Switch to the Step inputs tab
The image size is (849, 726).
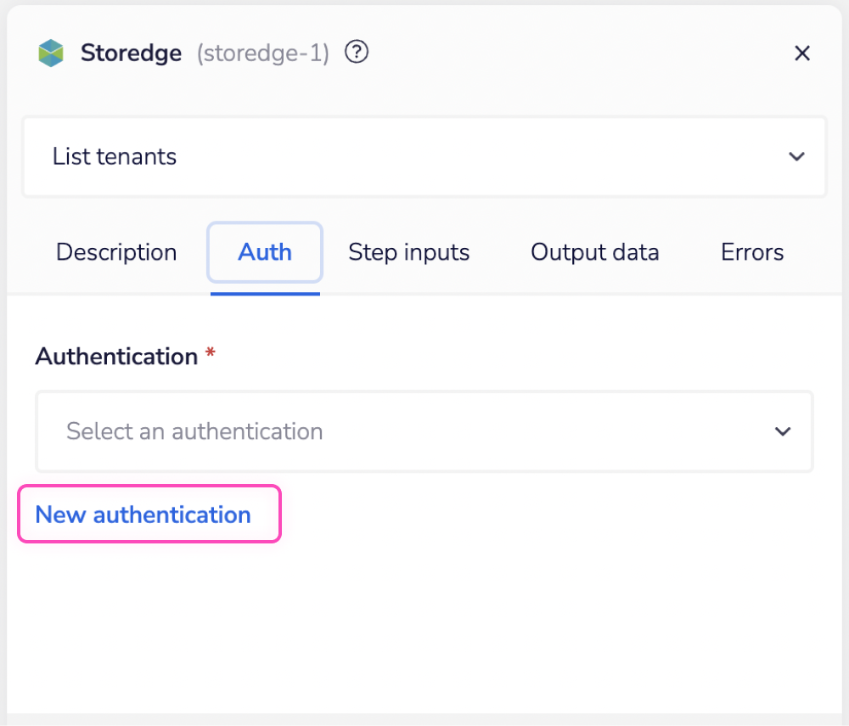click(x=408, y=252)
